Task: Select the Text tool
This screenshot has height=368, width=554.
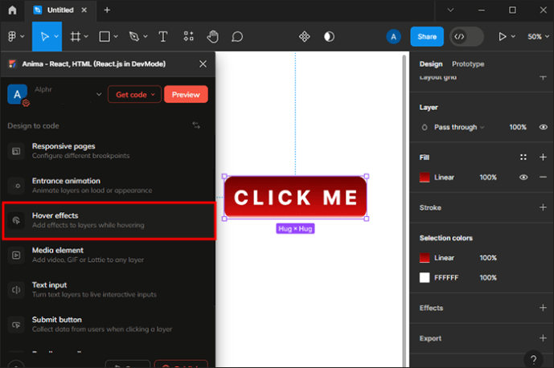Action: [163, 36]
